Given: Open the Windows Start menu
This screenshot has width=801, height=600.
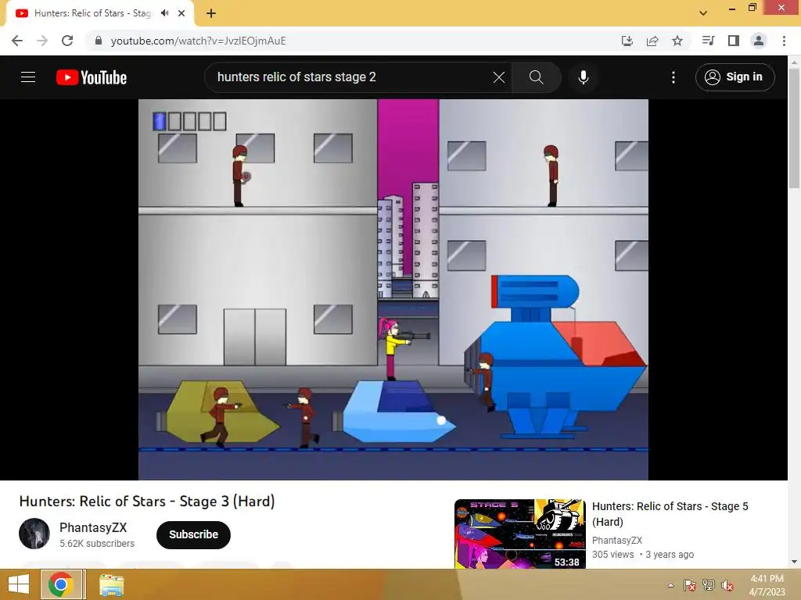Looking at the screenshot, I should [19, 584].
